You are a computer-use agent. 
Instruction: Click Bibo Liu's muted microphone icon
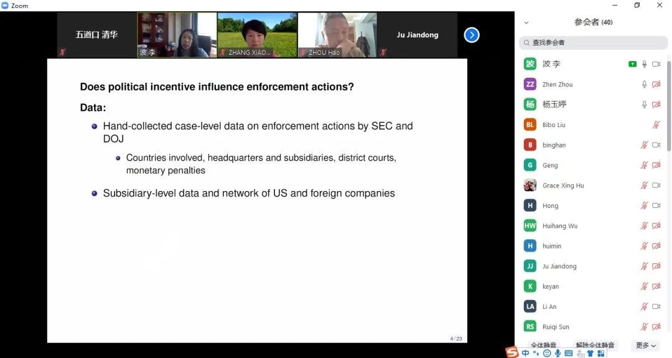pyautogui.click(x=656, y=125)
